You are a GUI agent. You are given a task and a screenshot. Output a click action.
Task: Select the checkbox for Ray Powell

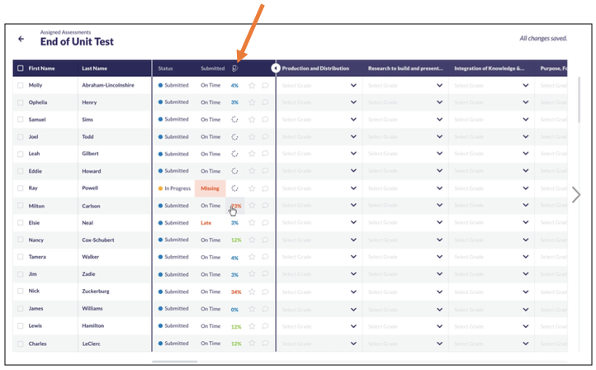pos(21,188)
